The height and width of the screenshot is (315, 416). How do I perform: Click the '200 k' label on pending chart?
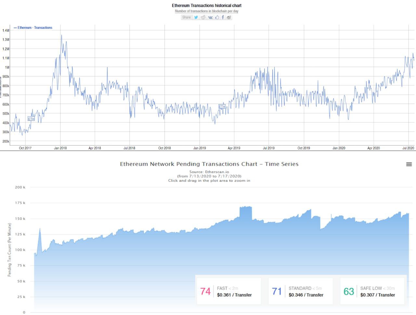point(20,187)
